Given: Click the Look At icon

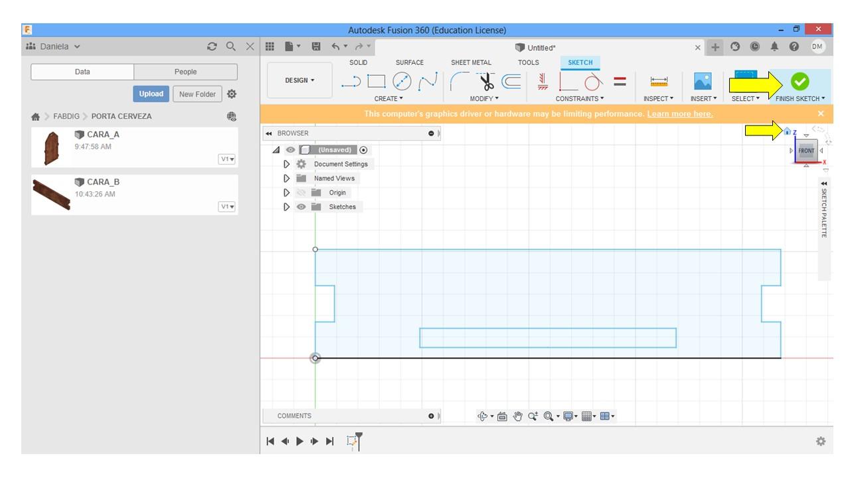Looking at the screenshot, I should tap(502, 416).
